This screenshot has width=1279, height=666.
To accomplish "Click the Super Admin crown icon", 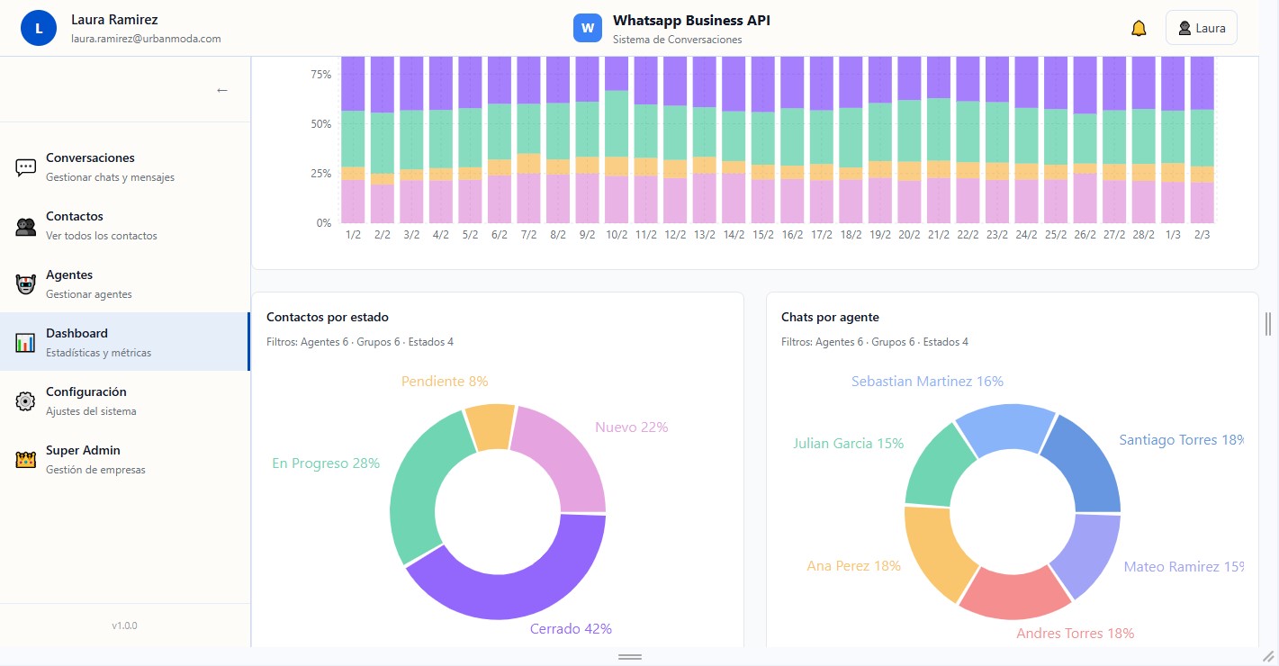I will [x=25, y=460].
